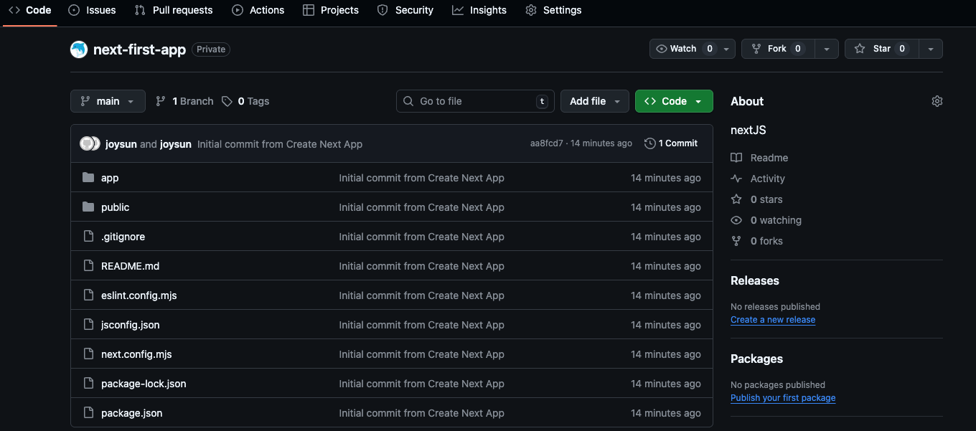Viewport: 976px width, 431px height.
Task: Expand the Star lists dropdown arrow
Action: pyautogui.click(x=931, y=49)
